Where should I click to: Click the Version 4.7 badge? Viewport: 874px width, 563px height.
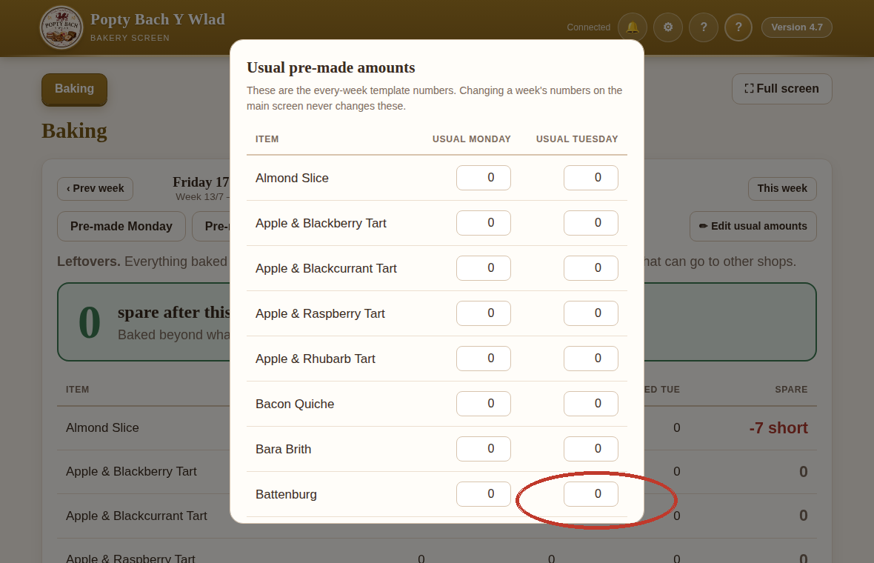(796, 27)
